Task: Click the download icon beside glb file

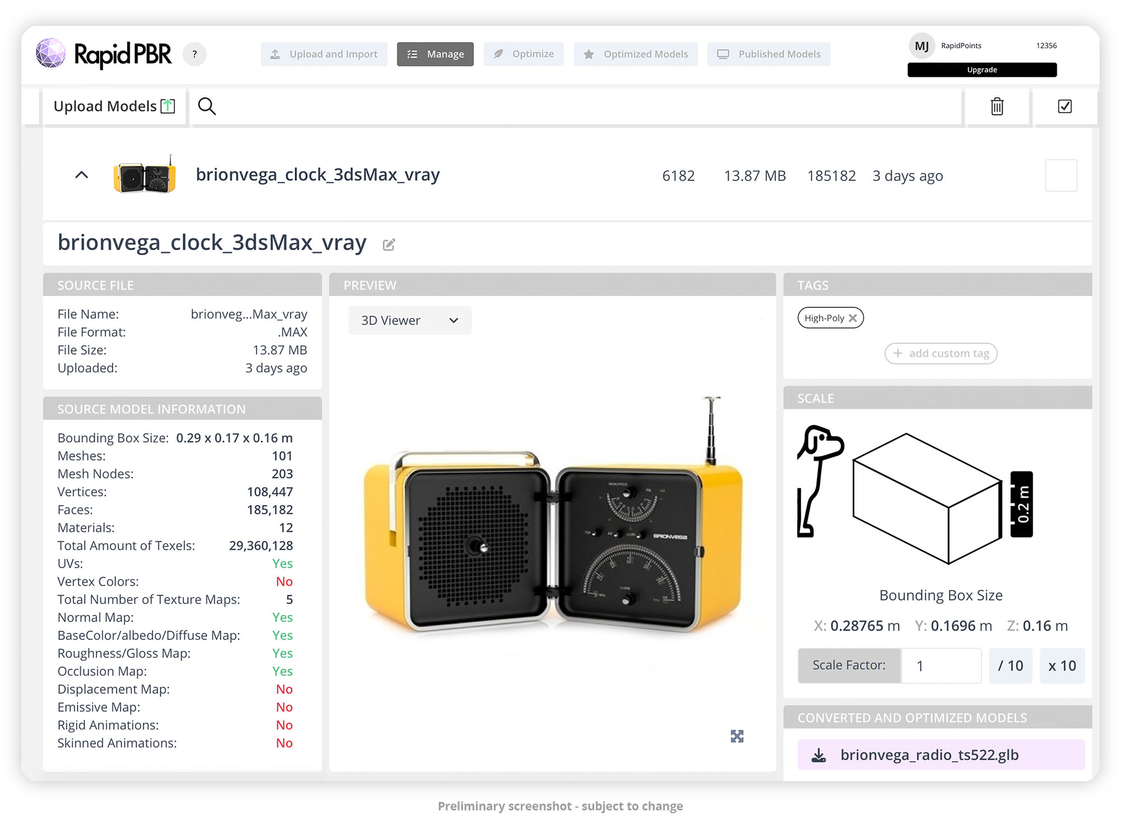Action: point(819,755)
